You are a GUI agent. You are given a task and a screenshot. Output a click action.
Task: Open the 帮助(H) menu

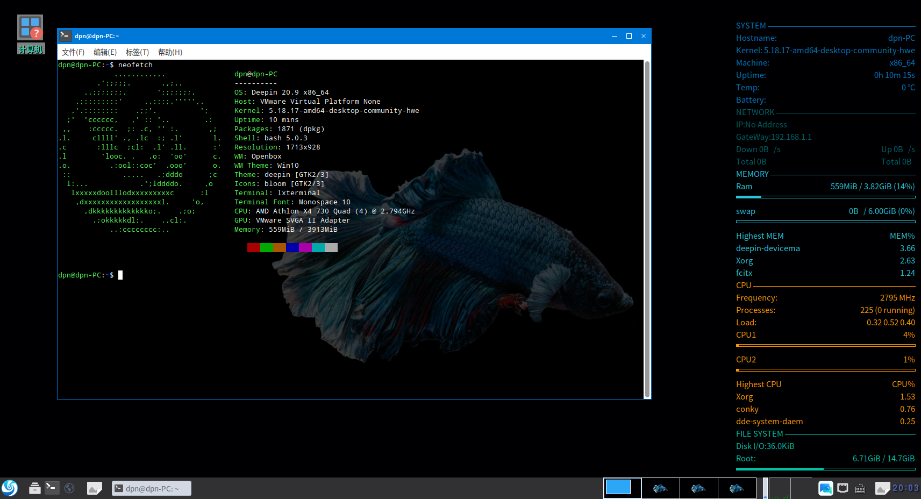(x=170, y=52)
